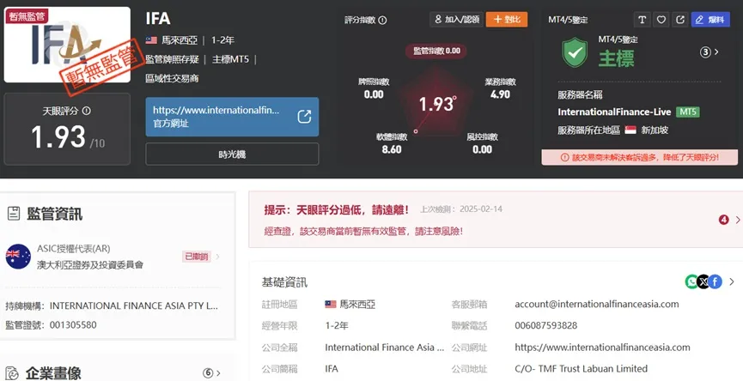Click the Facebook social icon
Image resolution: width=743 pixels, height=381 pixels.
coord(715,282)
